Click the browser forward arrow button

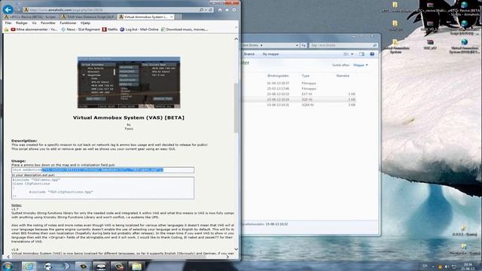pyautogui.click(x=18, y=10)
